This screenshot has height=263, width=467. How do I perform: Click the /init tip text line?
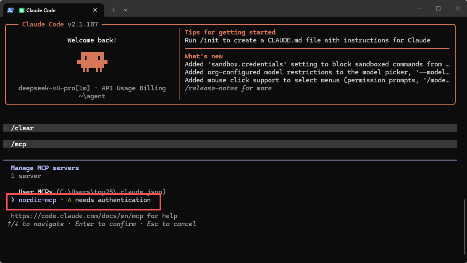pos(307,40)
